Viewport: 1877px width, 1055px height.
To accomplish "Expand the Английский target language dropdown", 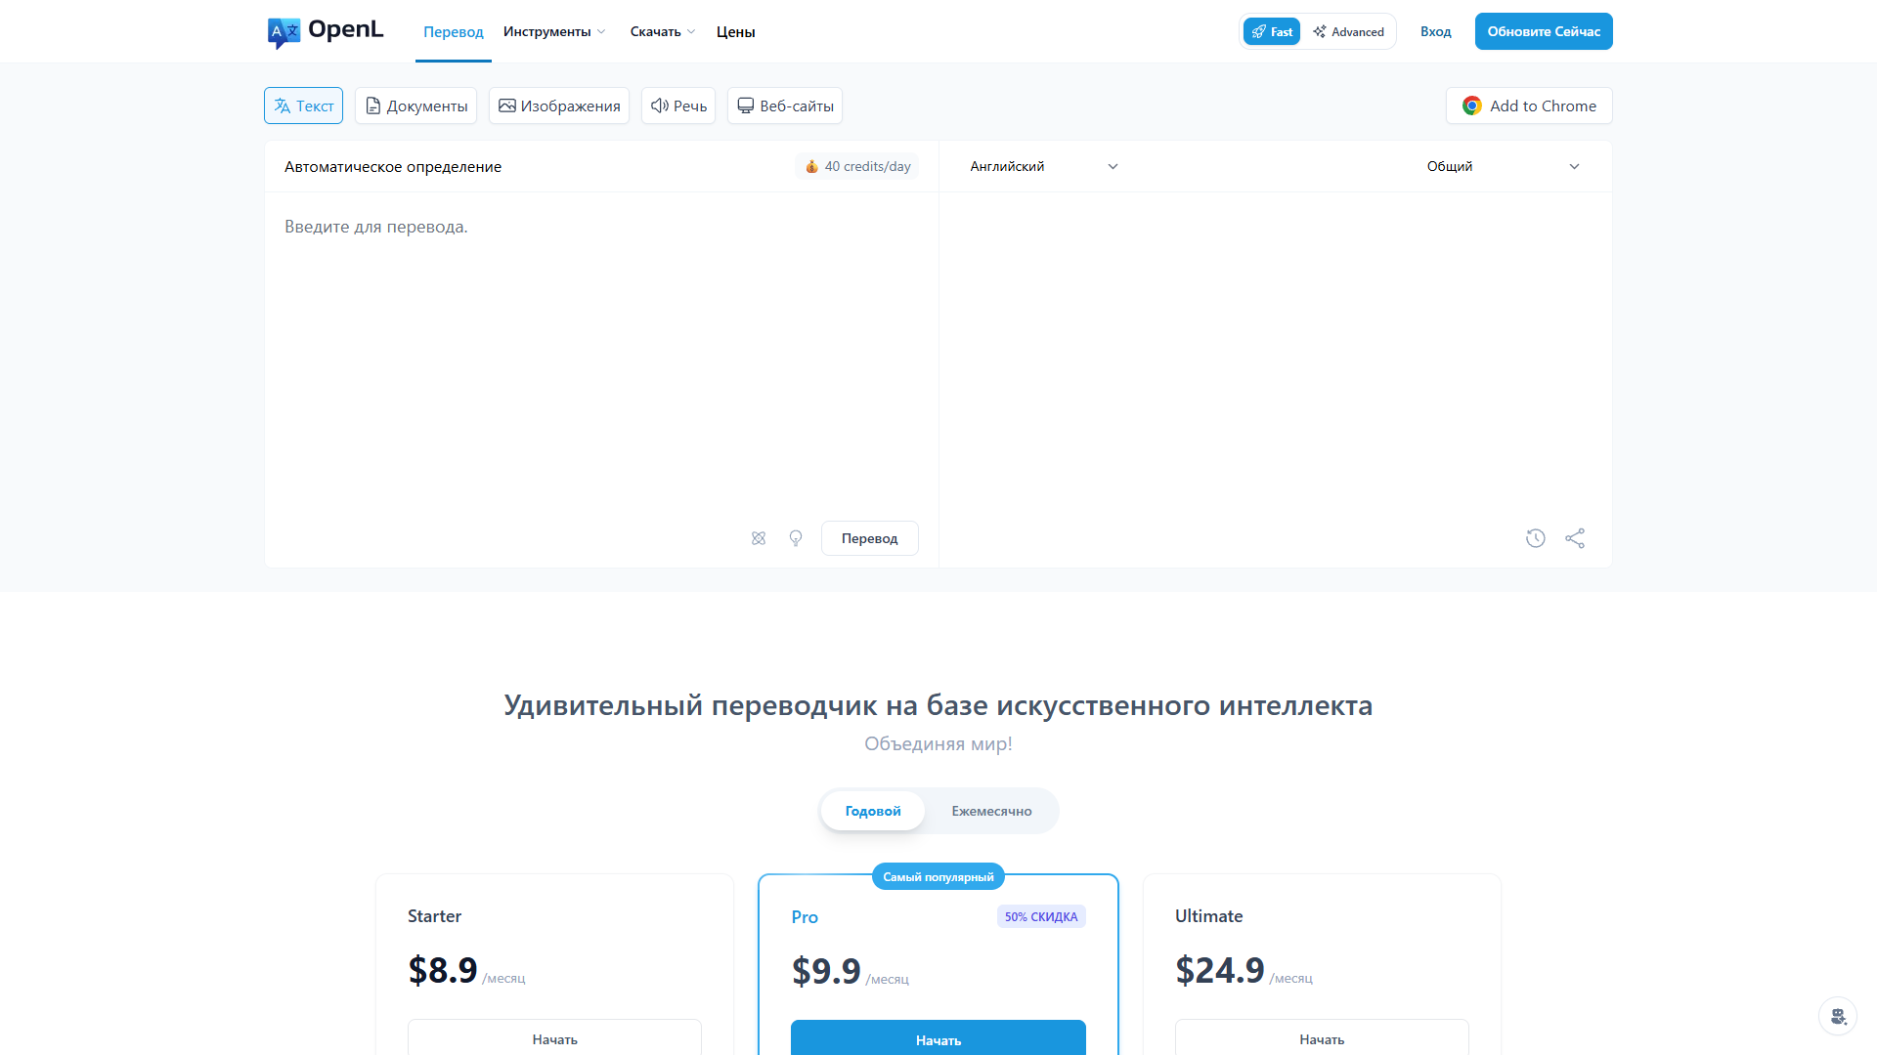I will (x=1043, y=167).
